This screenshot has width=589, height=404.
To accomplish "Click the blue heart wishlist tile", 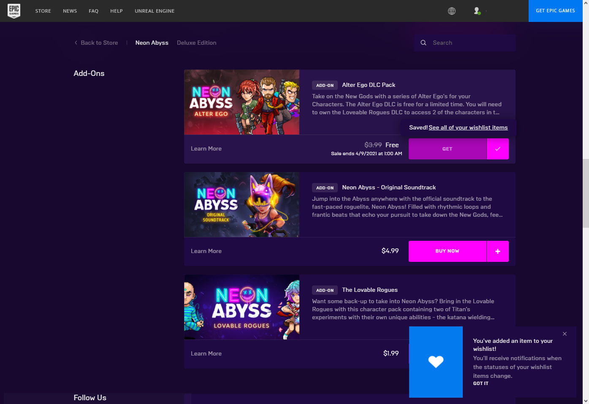I will point(436,362).
